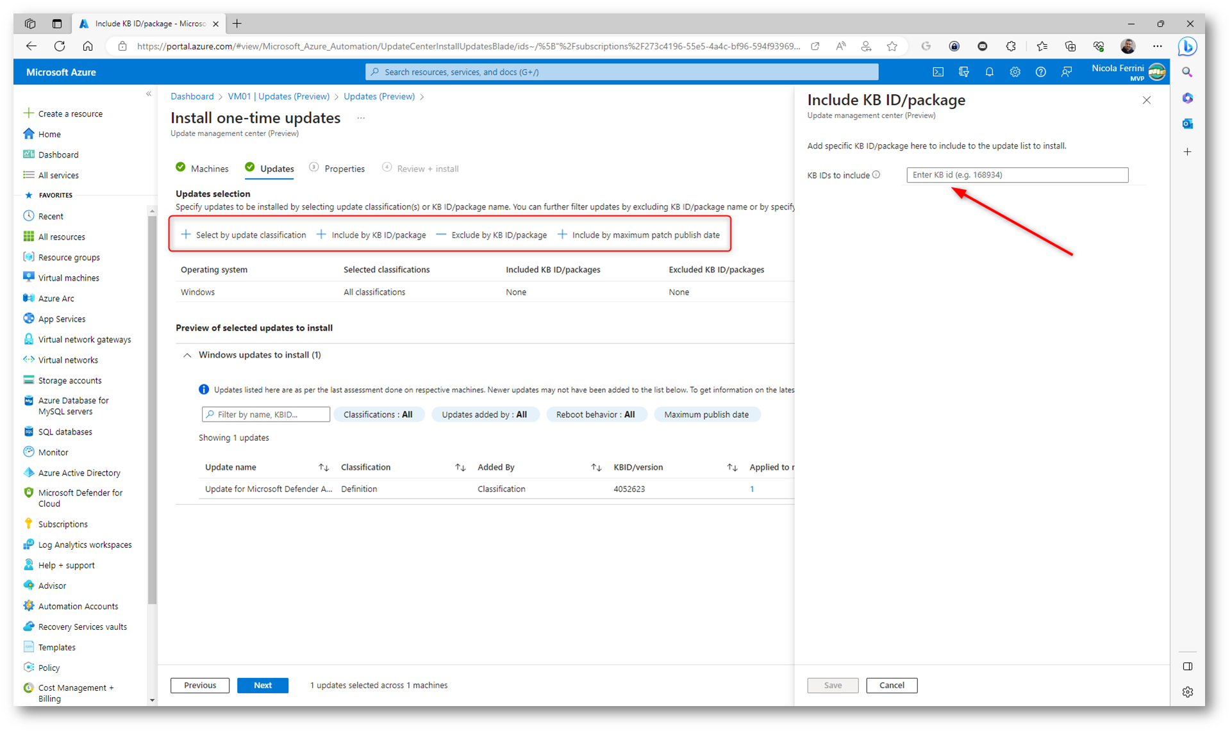Click the Next button
This screenshot has height=733, width=1232.
pos(263,686)
